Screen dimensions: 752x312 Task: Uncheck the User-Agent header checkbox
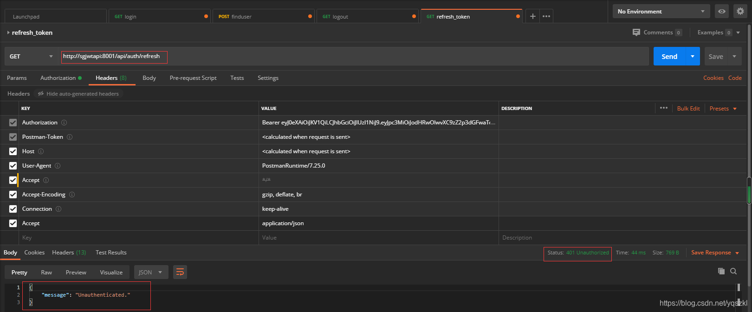coord(13,166)
